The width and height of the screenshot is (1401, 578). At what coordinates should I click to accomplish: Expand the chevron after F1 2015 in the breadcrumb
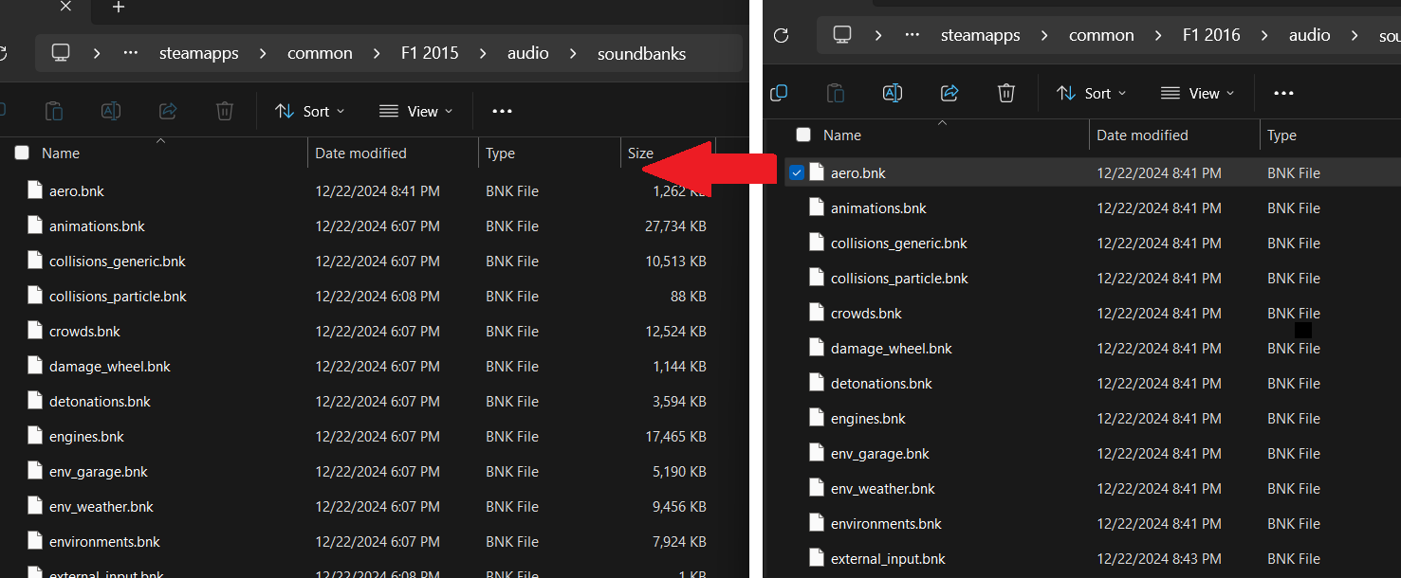[x=486, y=53]
